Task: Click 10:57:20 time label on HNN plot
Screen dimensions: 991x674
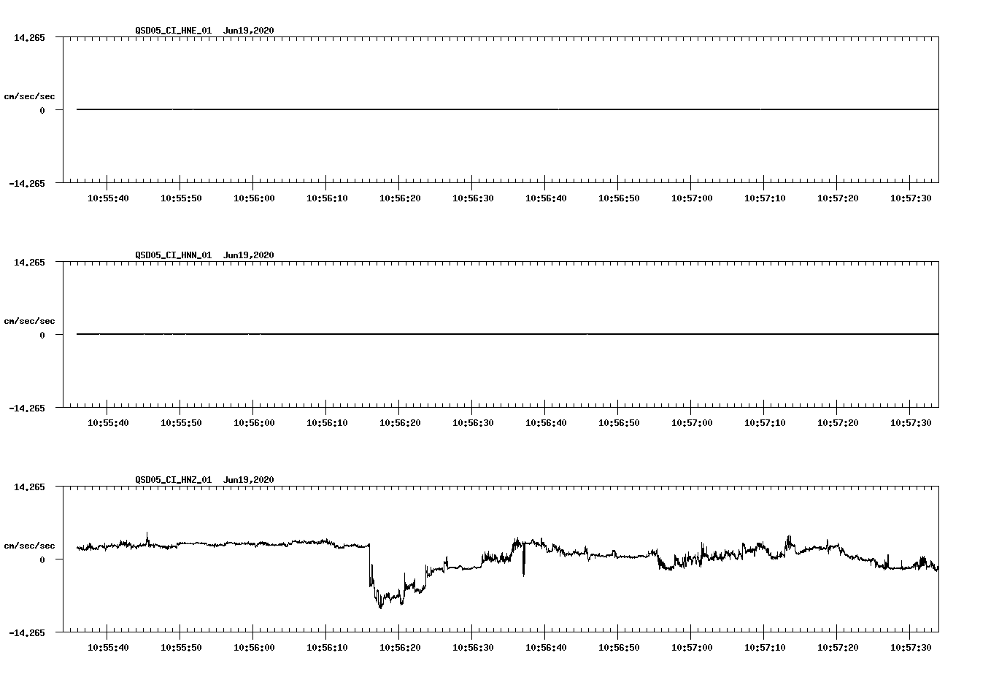Action: (x=838, y=422)
